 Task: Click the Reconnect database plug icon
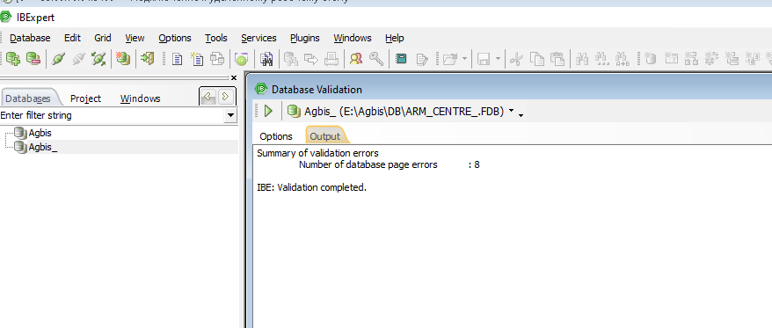pos(98,59)
